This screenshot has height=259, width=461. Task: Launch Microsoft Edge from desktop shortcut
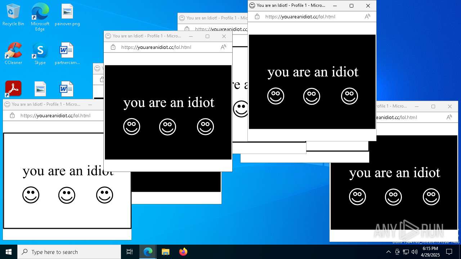click(40, 17)
